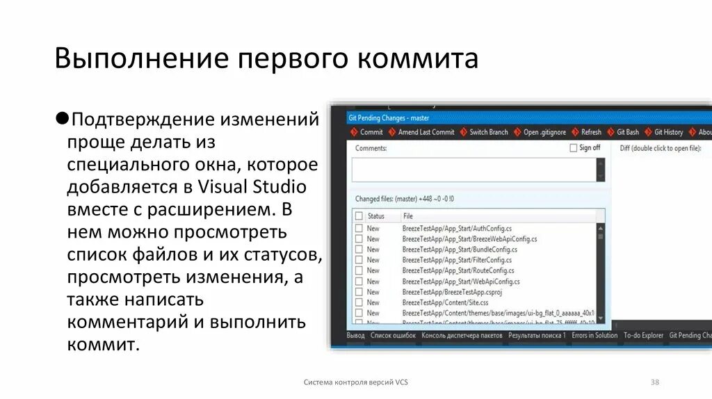712x399 pixels.
Task: Check the box for AuthConfig.cs
Action: point(359,228)
